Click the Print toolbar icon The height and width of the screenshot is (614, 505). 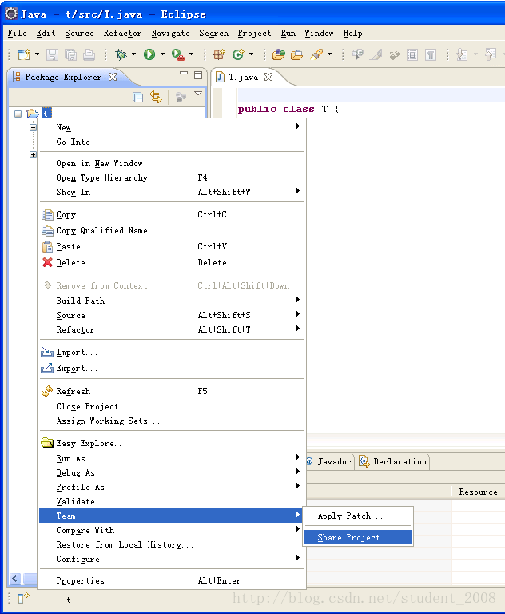point(89,54)
